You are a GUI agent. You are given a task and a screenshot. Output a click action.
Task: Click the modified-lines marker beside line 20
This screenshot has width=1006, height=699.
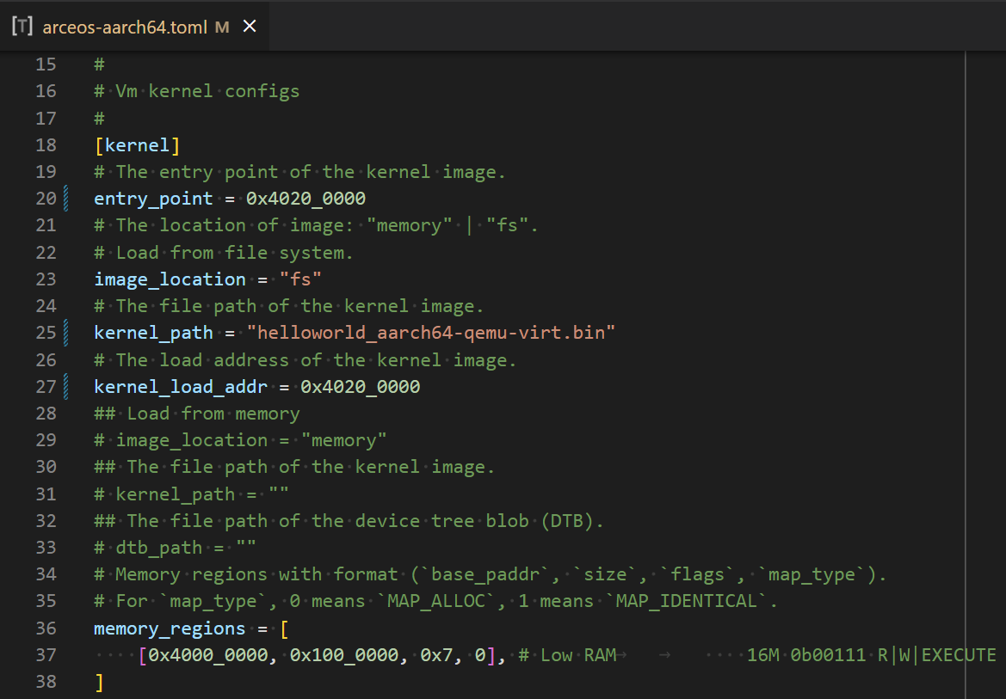tap(66, 199)
